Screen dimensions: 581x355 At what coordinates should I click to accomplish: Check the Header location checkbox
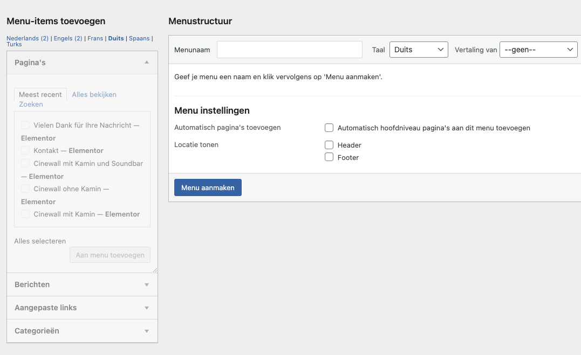click(329, 145)
